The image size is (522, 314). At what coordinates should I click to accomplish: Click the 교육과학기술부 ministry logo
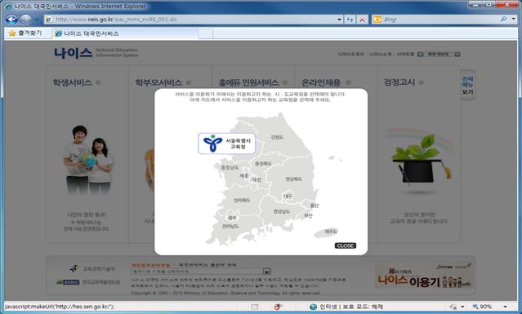coord(93,268)
